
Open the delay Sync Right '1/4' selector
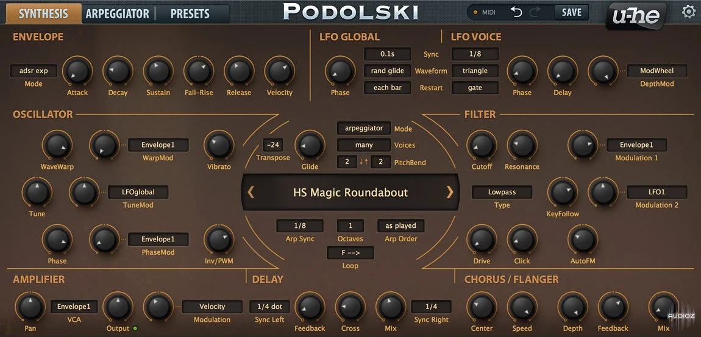coord(432,307)
